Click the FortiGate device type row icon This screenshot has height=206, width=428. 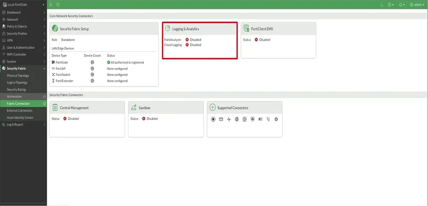click(x=53, y=62)
